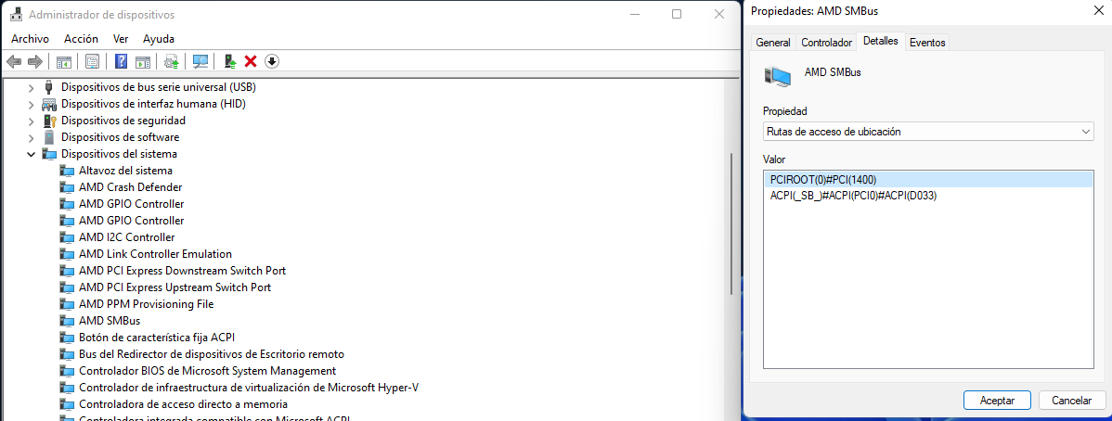This screenshot has width=1112, height=421.
Task: Expand Dispositivos de seguridad node
Action: tap(31, 121)
